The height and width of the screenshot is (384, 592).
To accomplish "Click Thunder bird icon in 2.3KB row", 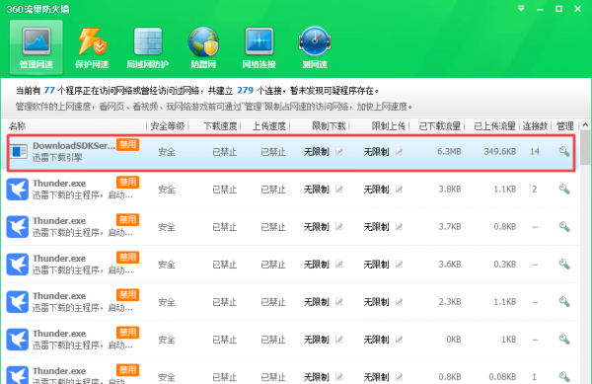I will pos(18,302).
